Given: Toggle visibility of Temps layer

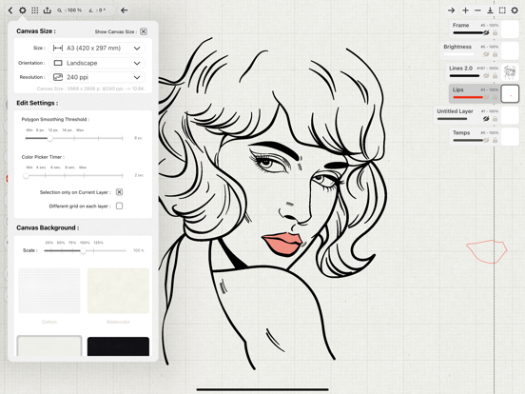Looking at the screenshot, I should (x=486, y=140).
